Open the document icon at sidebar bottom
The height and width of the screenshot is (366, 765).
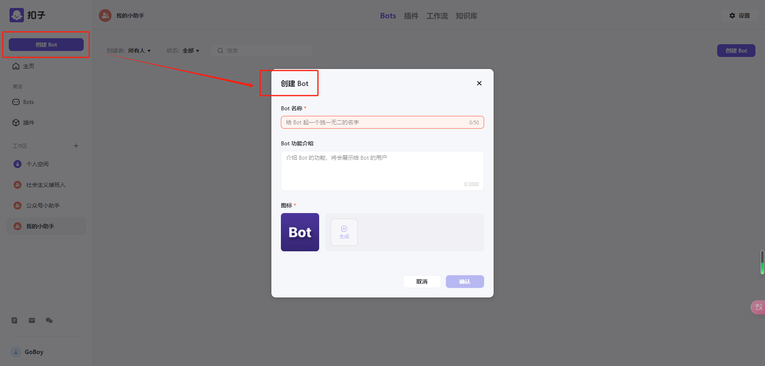point(14,320)
